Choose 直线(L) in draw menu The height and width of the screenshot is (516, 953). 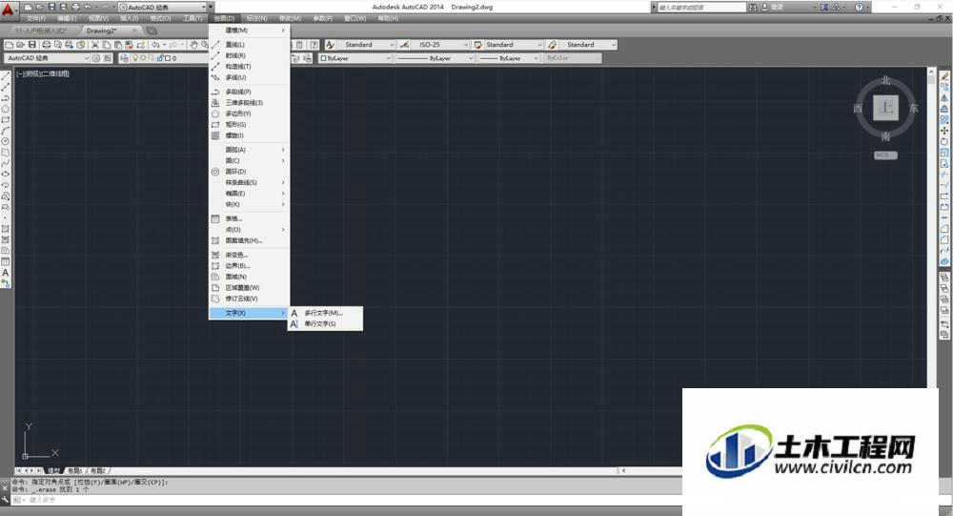tap(249, 45)
